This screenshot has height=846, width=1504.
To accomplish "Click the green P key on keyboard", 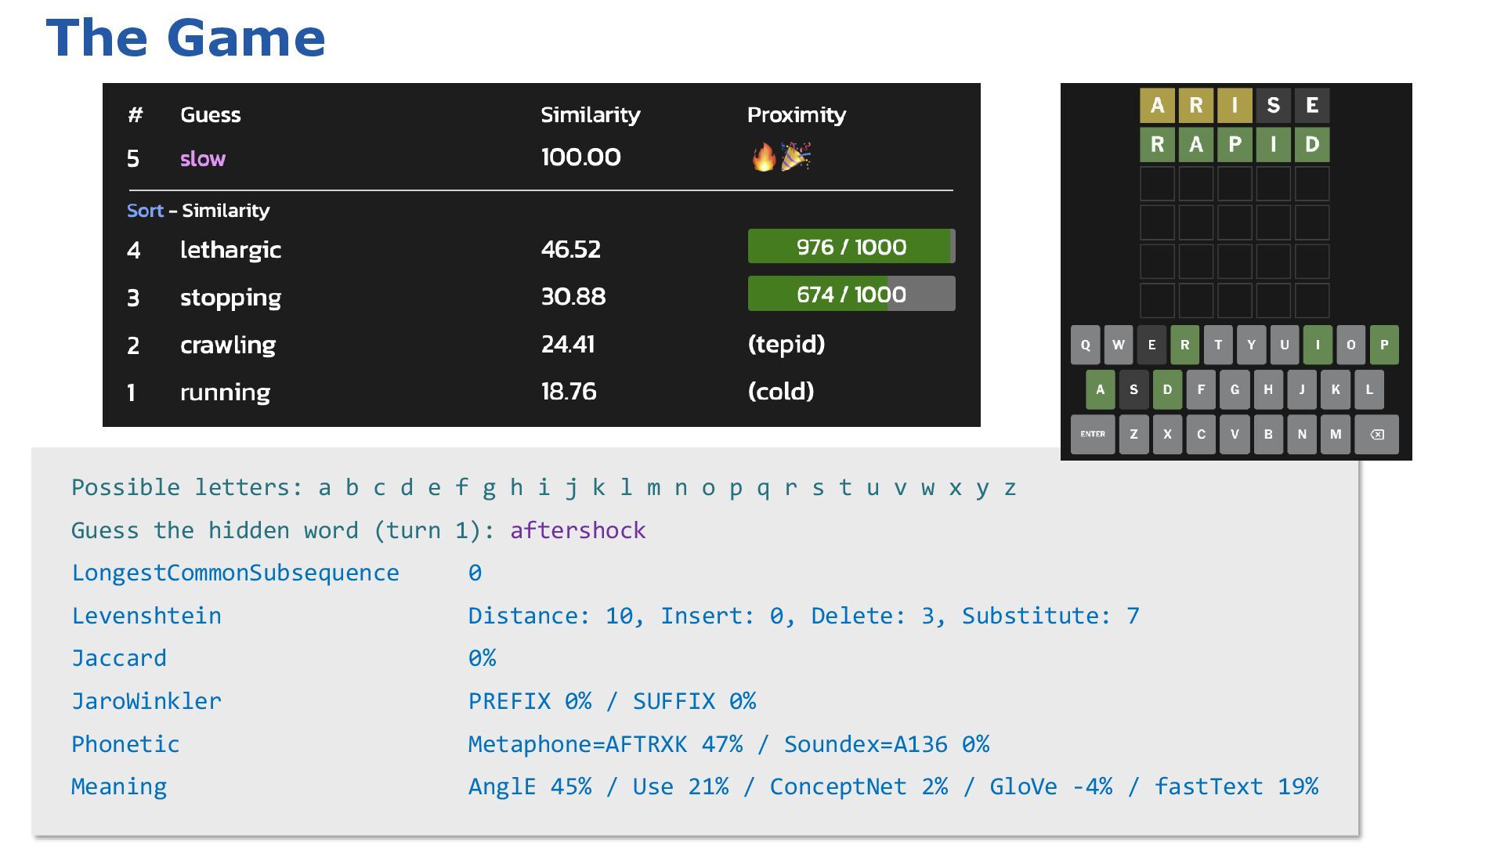I will [1384, 345].
